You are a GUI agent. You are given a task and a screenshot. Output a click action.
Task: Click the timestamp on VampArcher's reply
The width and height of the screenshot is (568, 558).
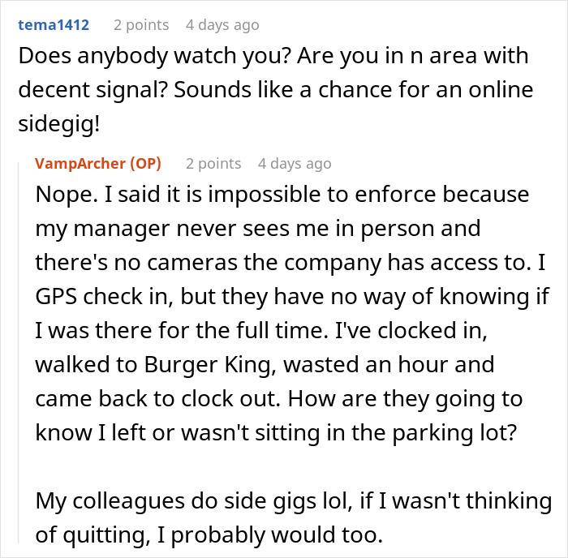pyautogui.click(x=295, y=164)
